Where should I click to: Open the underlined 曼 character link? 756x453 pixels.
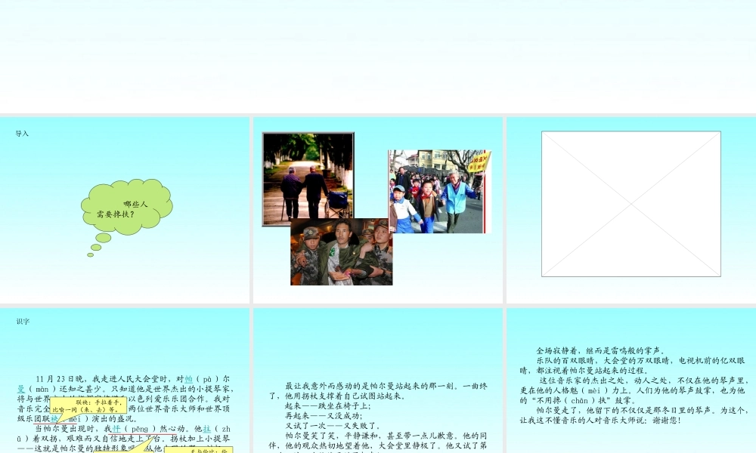tap(21, 389)
